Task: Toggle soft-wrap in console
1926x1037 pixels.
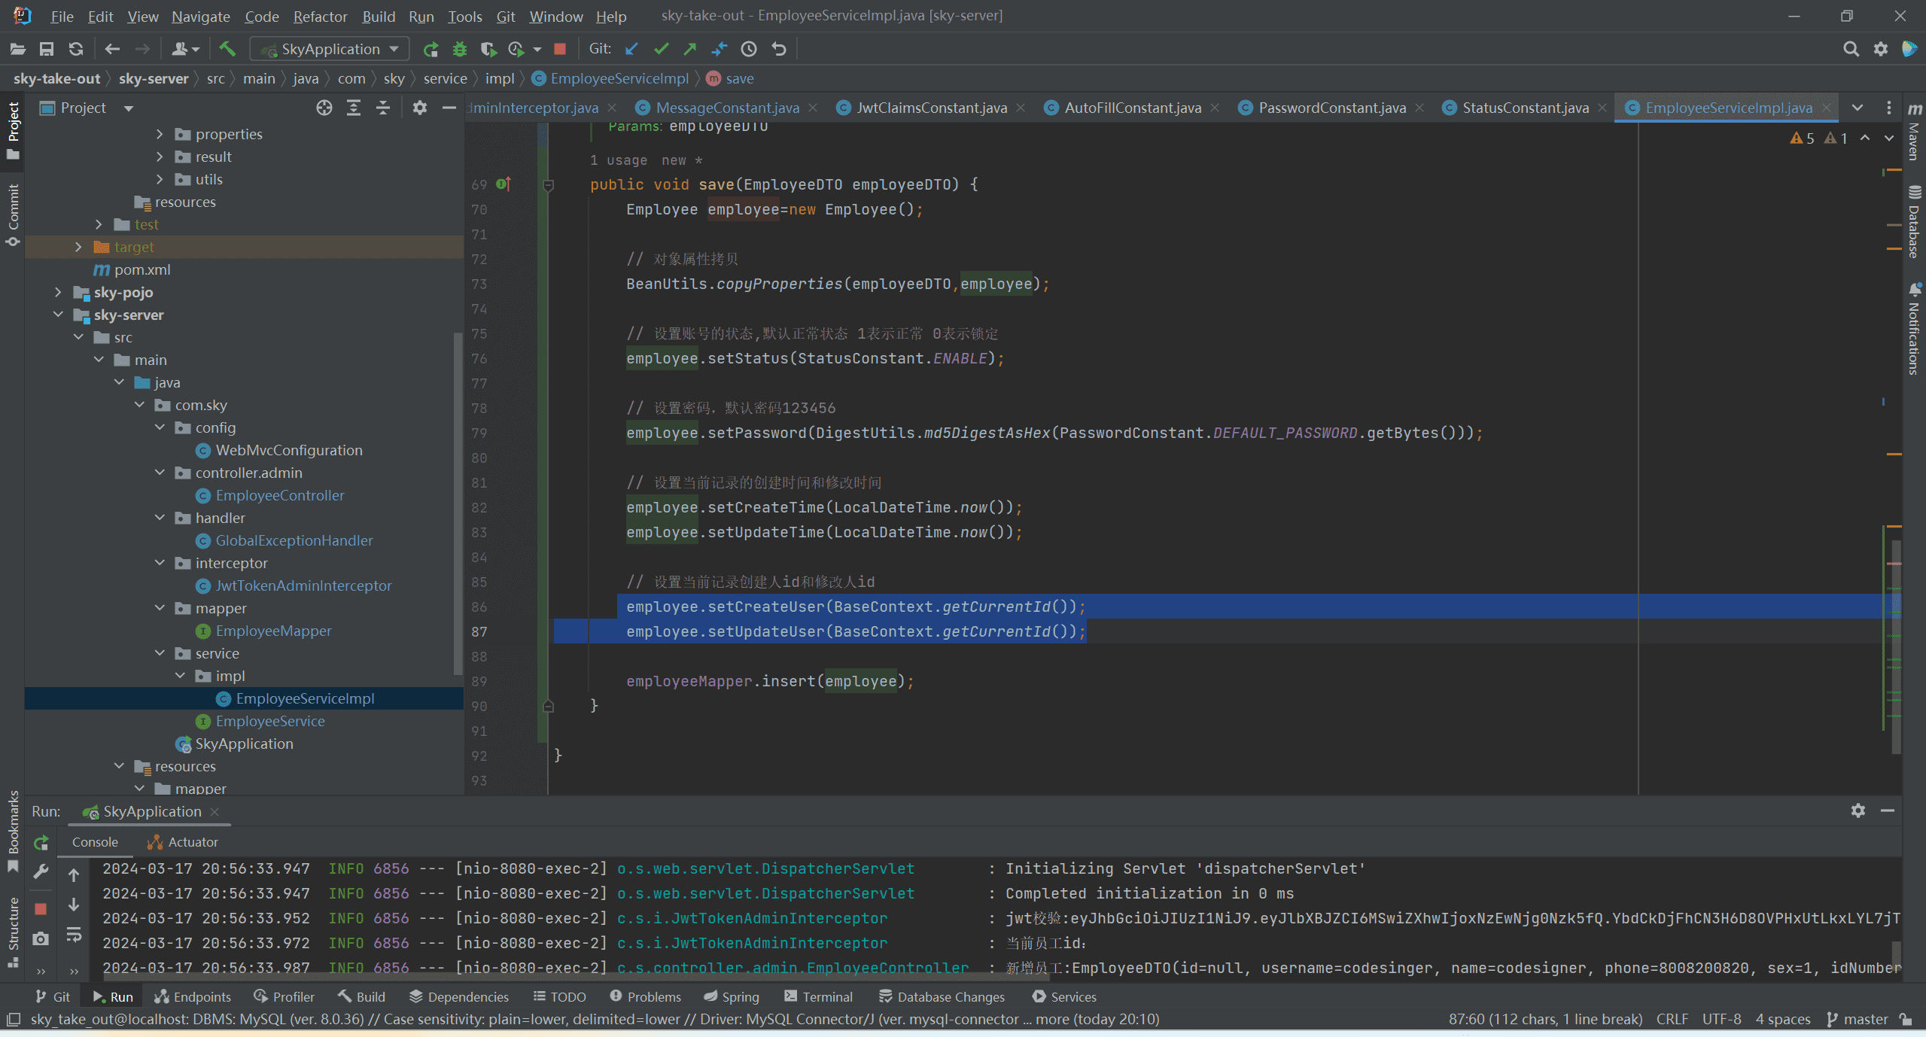Action: click(74, 935)
